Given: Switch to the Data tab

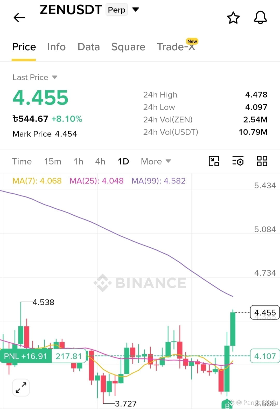Looking at the screenshot, I should 89,47.
